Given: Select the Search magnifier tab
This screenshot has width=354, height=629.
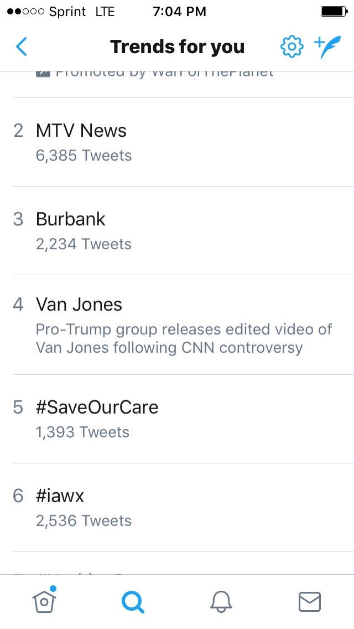Looking at the screenshot, I should pyautogui.click(x=133, y=601).
